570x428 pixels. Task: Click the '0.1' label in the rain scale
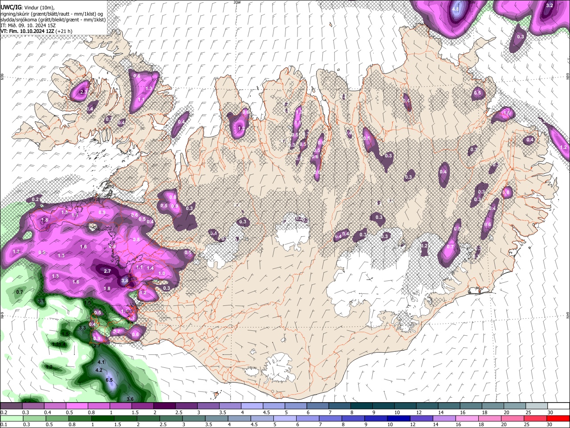click(4, 425)
